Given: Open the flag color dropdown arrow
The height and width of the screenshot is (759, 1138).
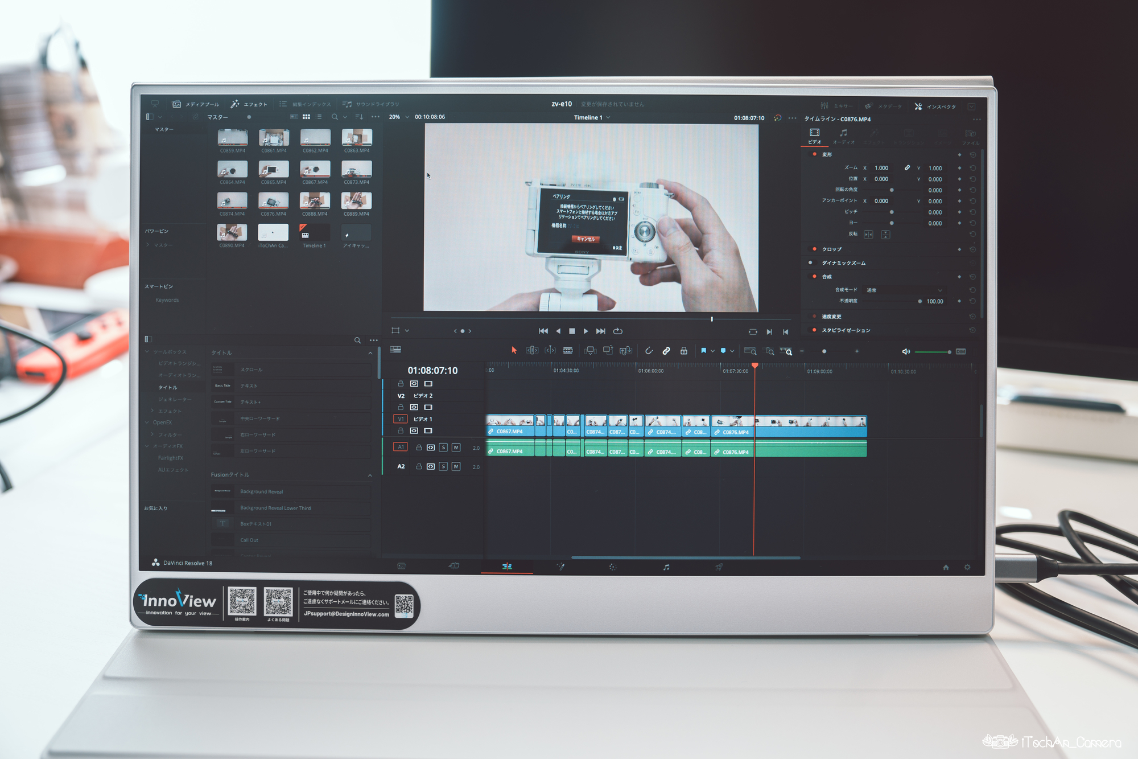Looking at the screenshot, I should (x=712, y=351).
